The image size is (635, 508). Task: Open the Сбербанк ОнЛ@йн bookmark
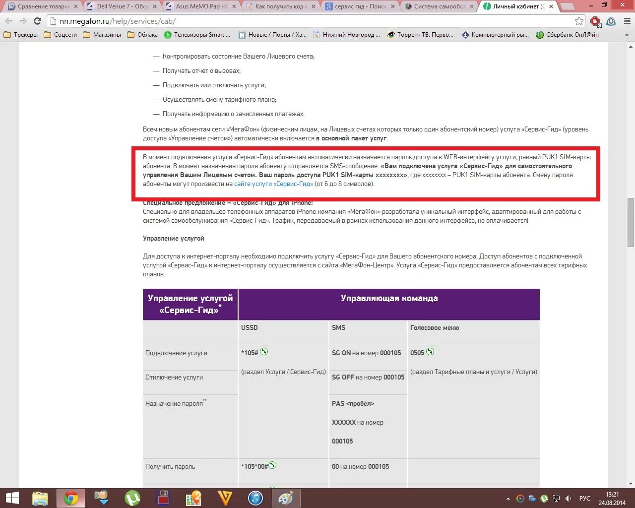point(568,35)
